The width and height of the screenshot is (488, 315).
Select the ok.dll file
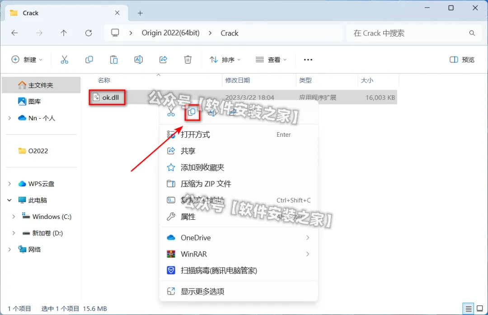pyautogui.click(x=107, y=97)
